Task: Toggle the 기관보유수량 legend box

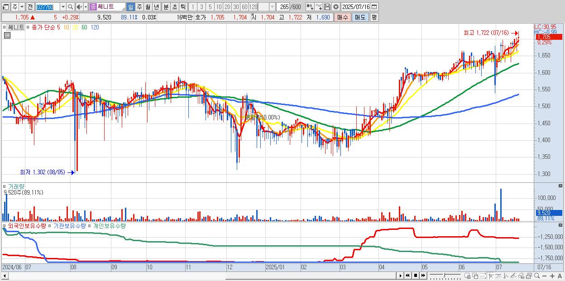Action: (x=50, y=225)
